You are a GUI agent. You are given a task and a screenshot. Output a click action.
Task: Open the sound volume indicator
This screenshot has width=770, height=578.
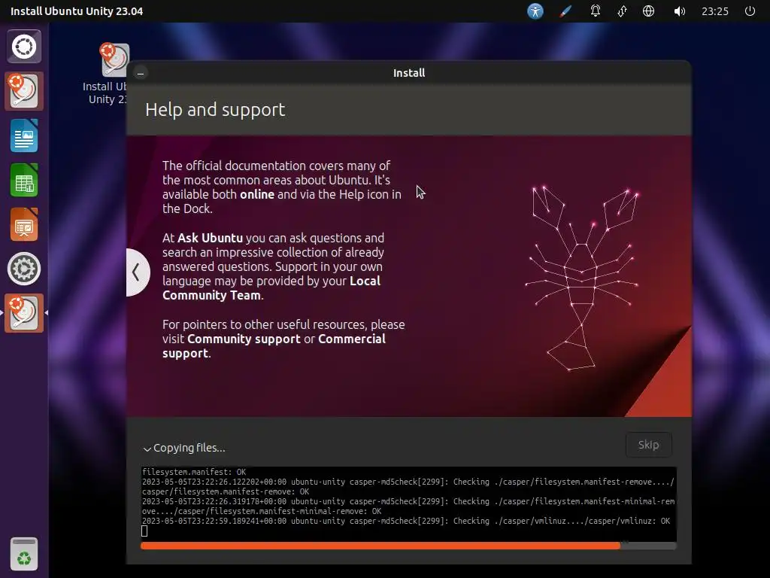click(679, 11)
